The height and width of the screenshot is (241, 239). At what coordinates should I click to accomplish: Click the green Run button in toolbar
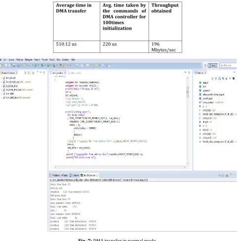[x=48, y=65]
